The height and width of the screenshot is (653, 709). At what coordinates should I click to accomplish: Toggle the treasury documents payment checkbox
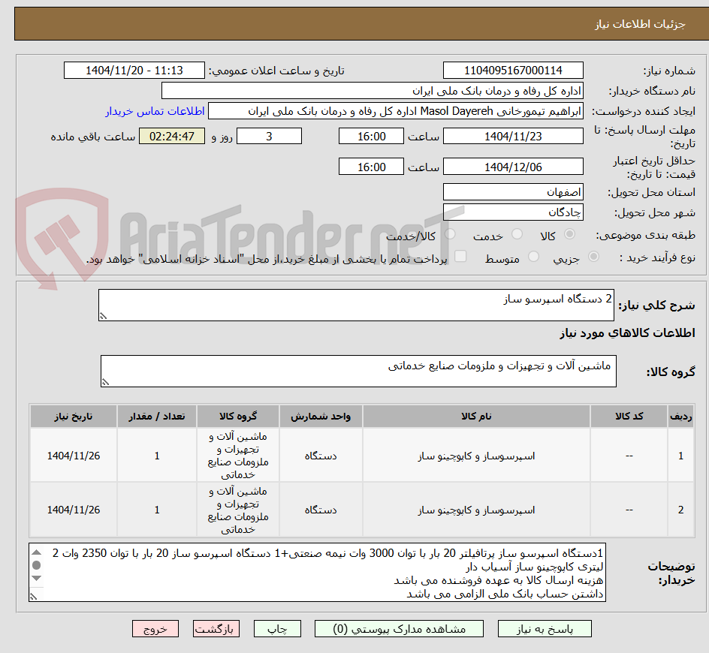click(460, 256)
